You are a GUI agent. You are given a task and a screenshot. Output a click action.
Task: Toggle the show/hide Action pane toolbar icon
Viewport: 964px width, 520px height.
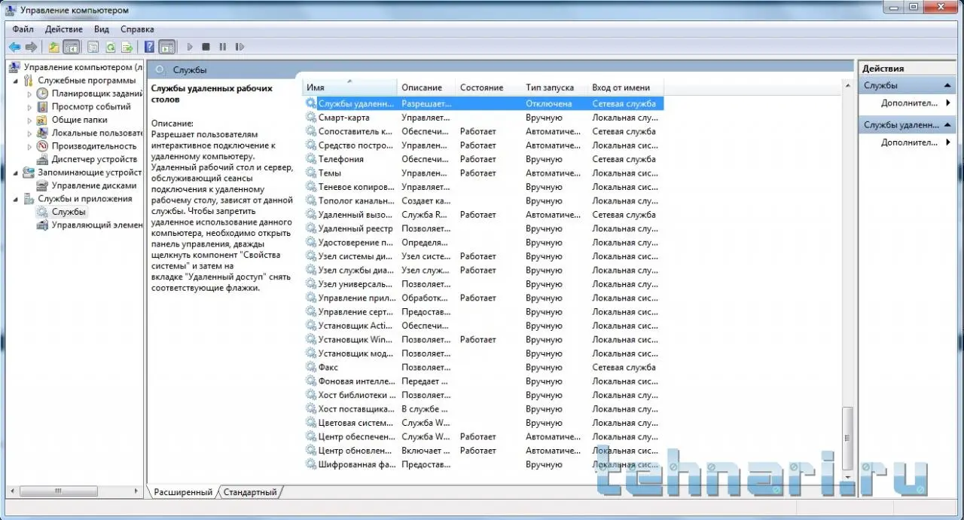point(166,47)
